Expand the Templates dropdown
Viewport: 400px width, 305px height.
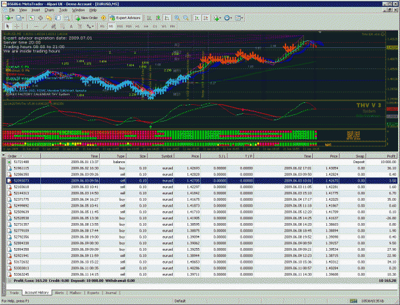tap(239, 18)
